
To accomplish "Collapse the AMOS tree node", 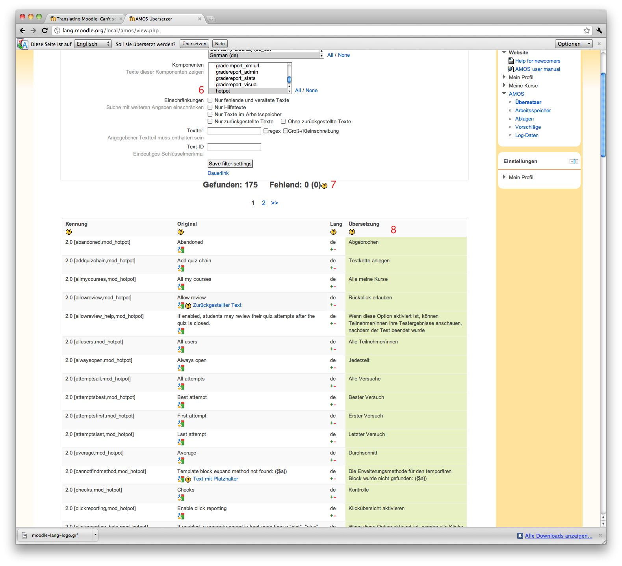I will tap(504, 94).
